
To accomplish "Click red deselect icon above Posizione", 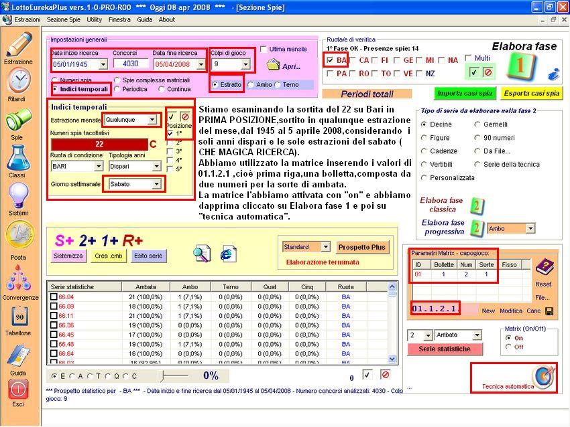I will click(185, 117).
